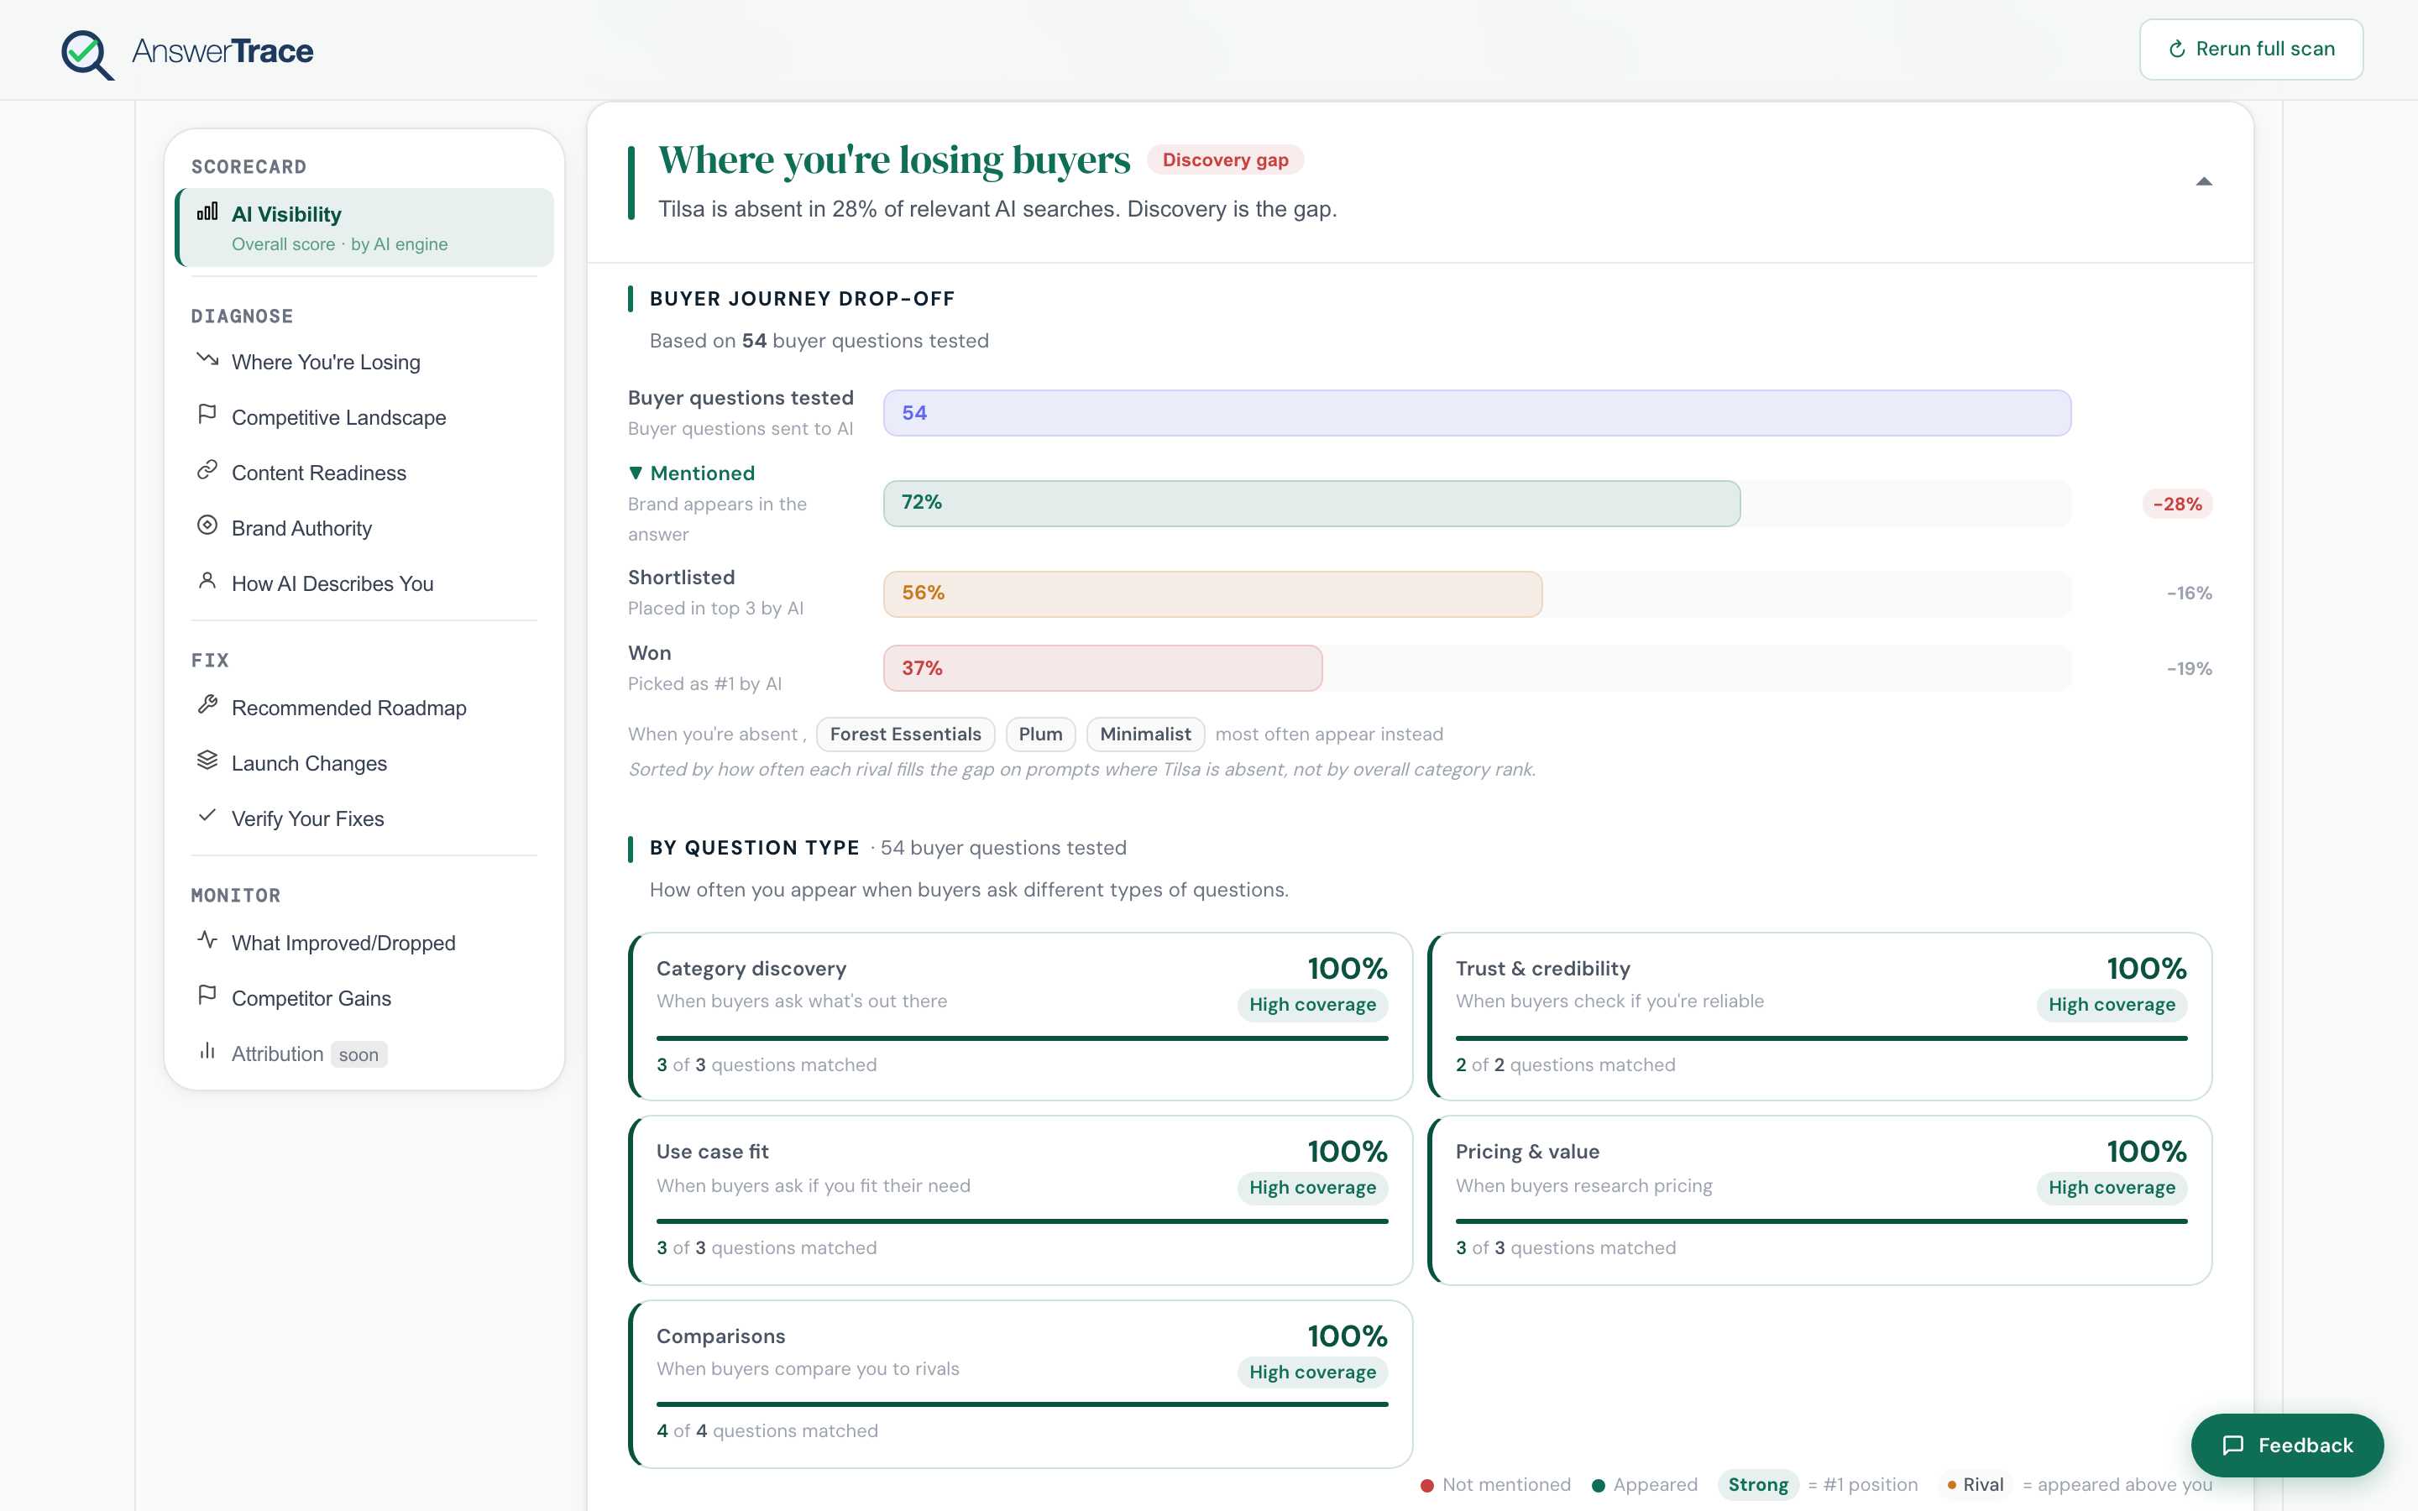Click the chat bubble icon on Feedback
This screenshot has height=1511, width=2418.
pyautogui.click(x=2233, y=1445)
